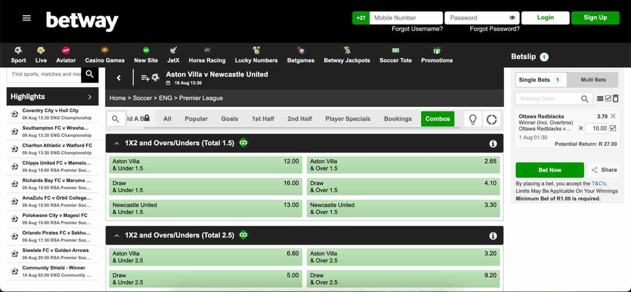Go back using the left arrow
This screenshot has height=292, width=631.
point(119,78)
